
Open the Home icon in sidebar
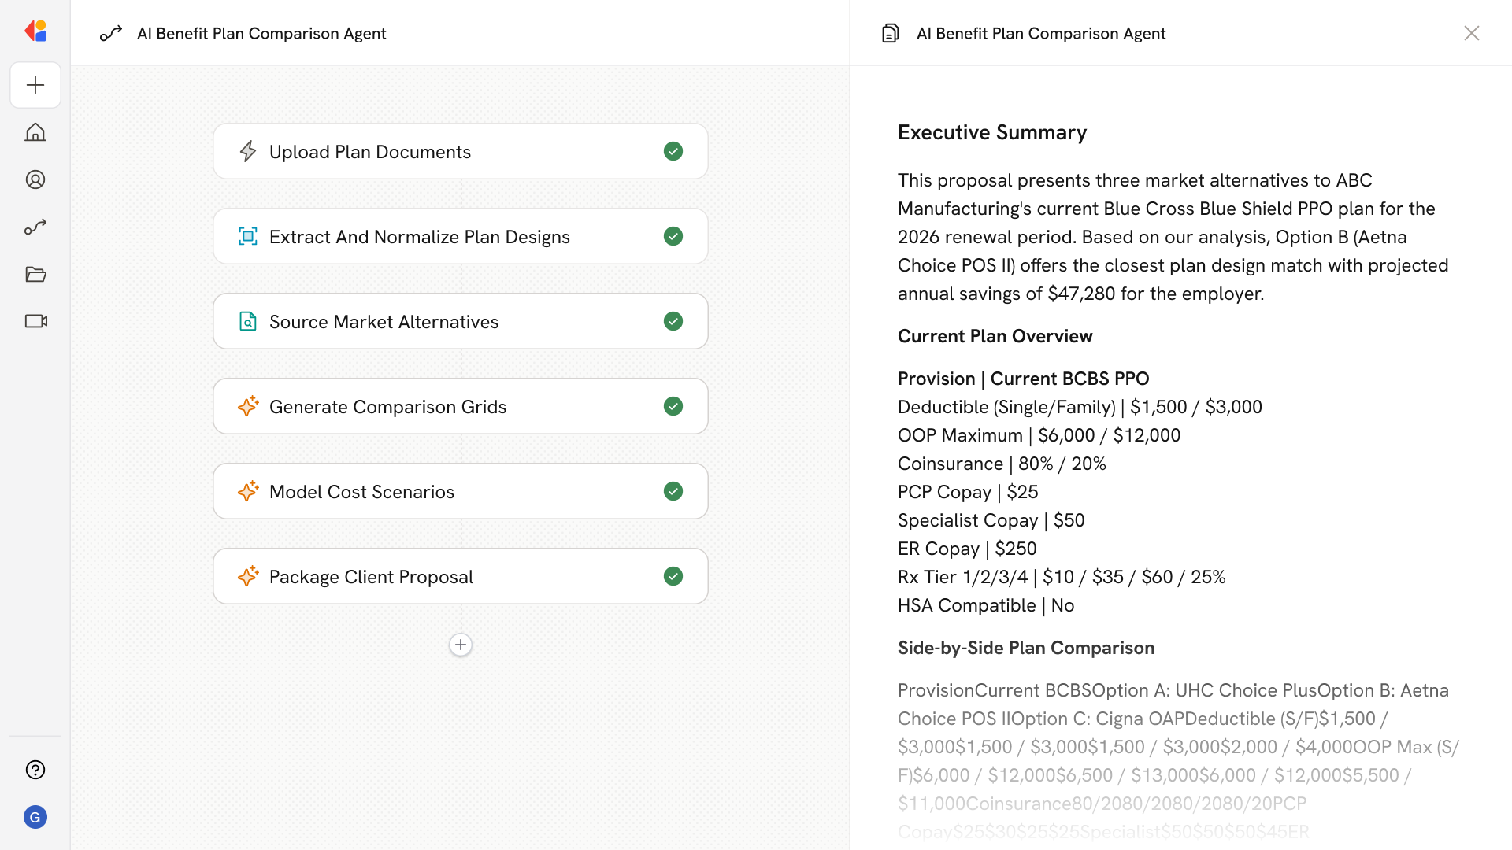coord(35,132)
